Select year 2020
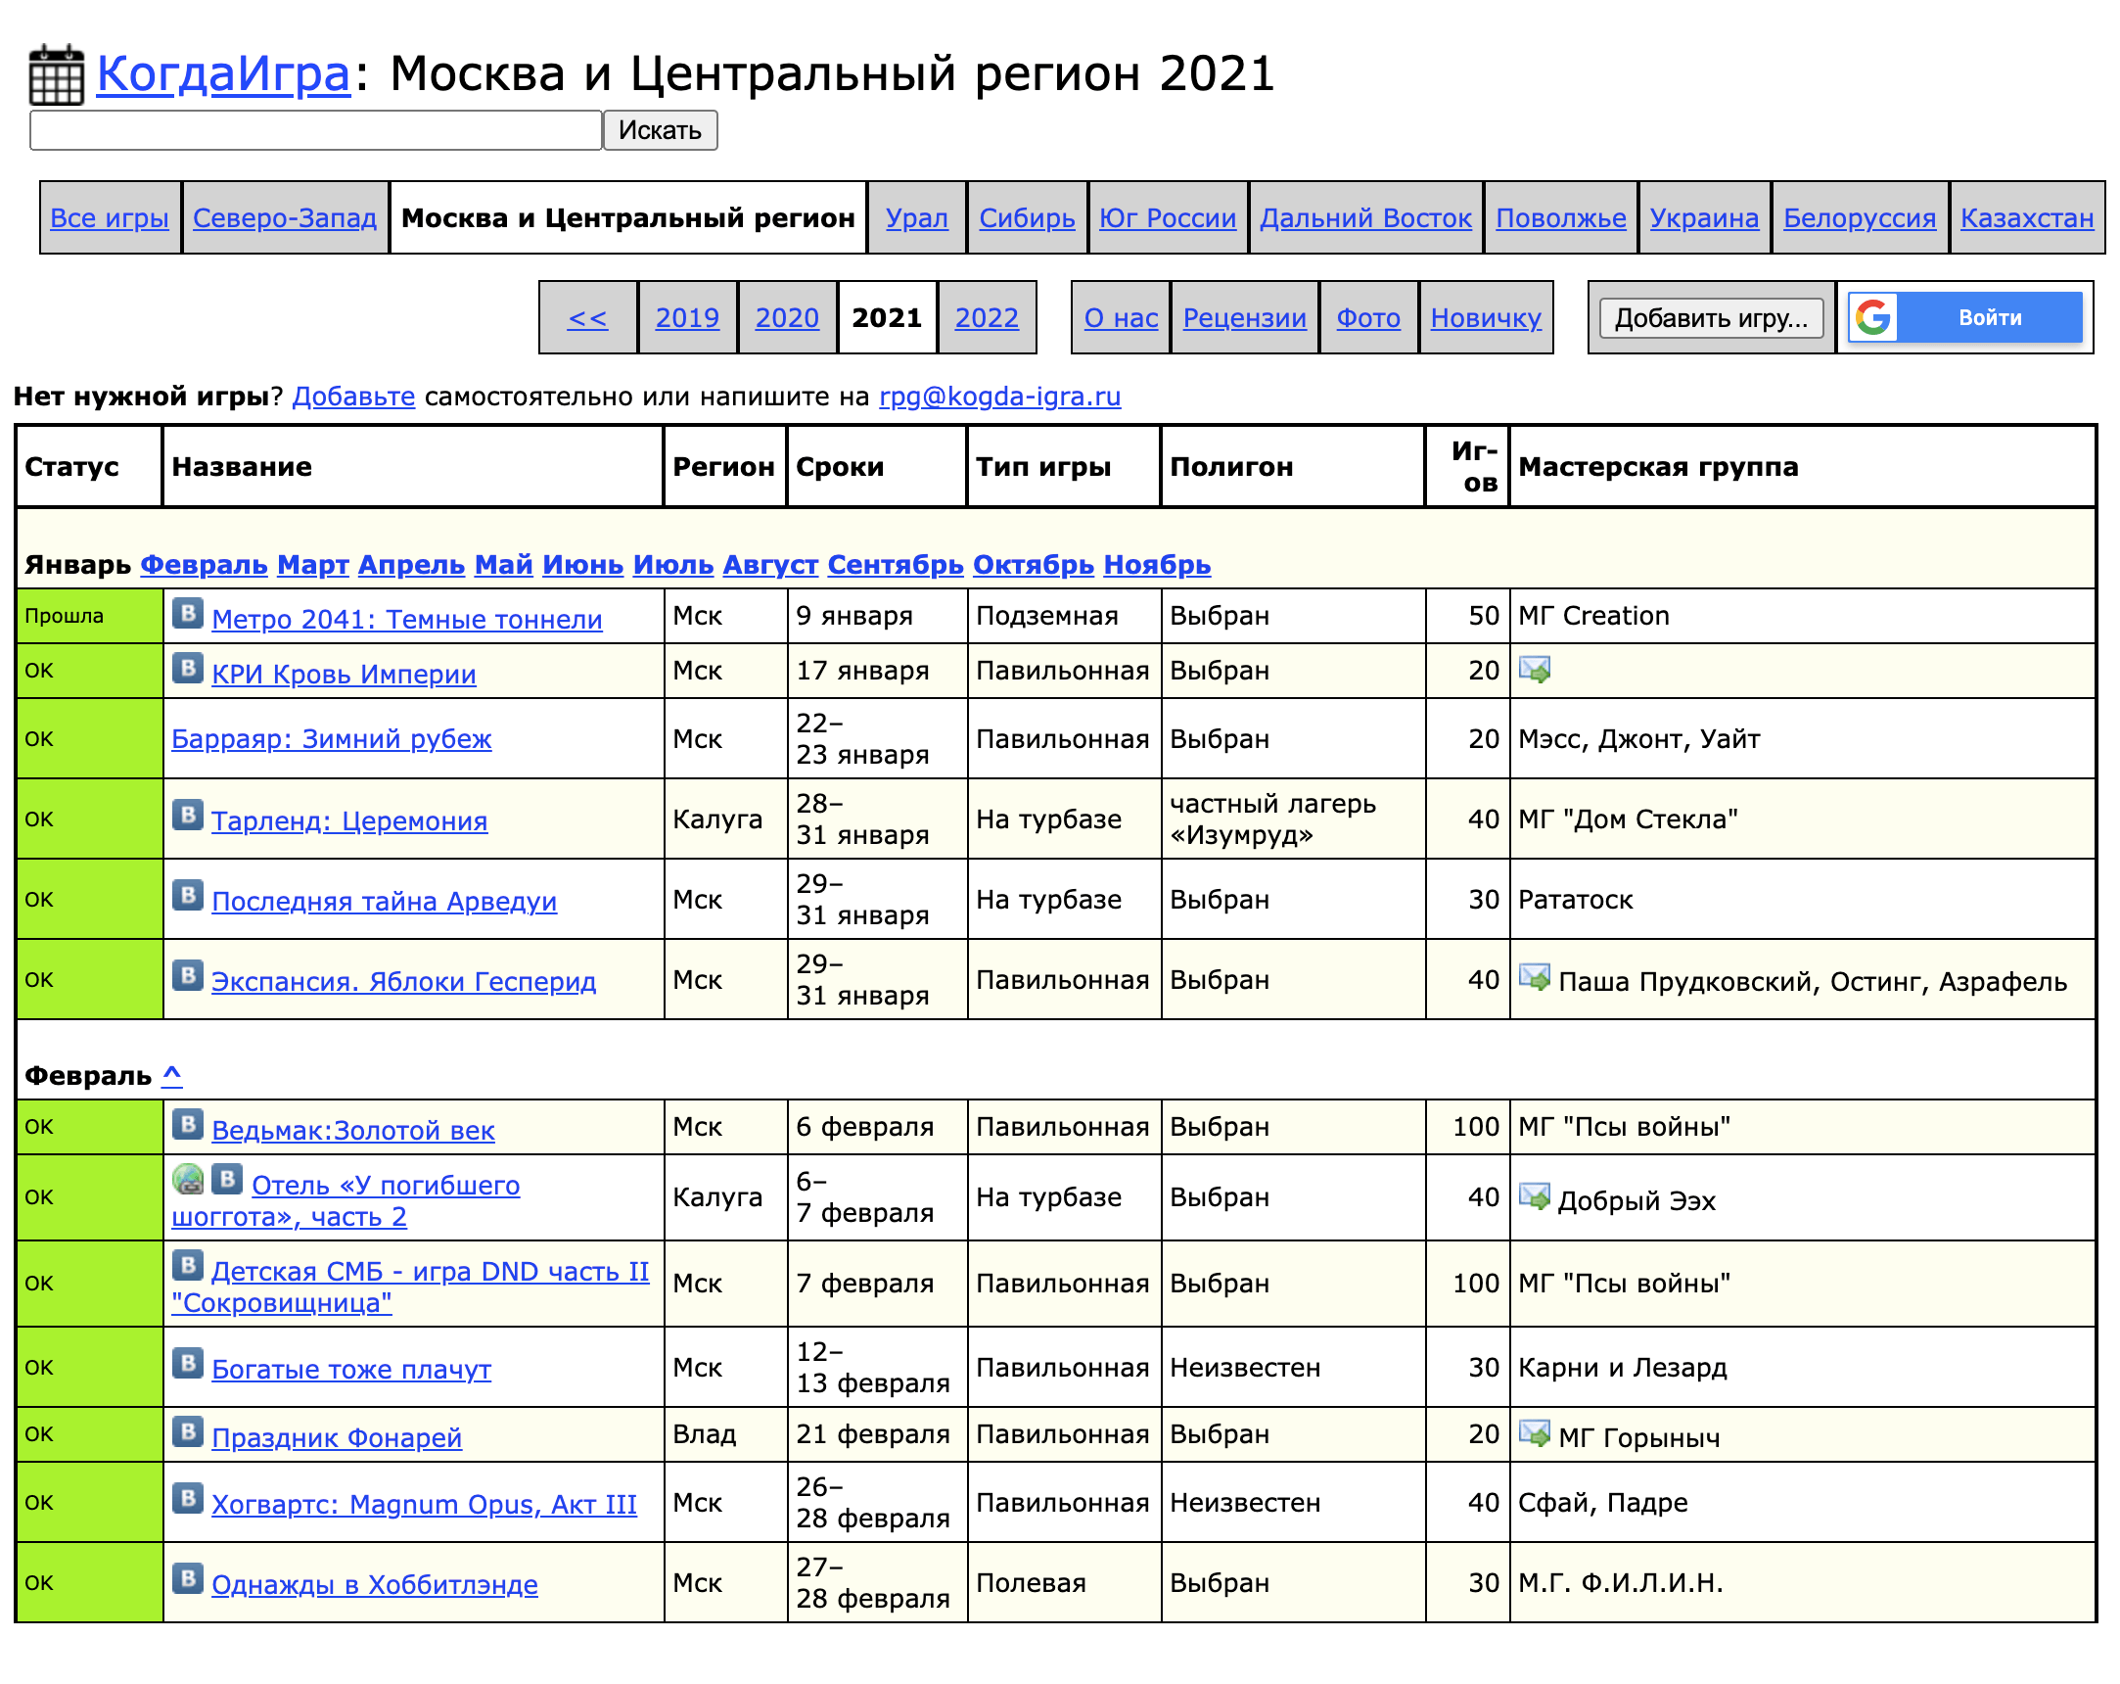The height and width of the screenshot is (1684, 2120). pyautogui.click(x=788, y=318)
